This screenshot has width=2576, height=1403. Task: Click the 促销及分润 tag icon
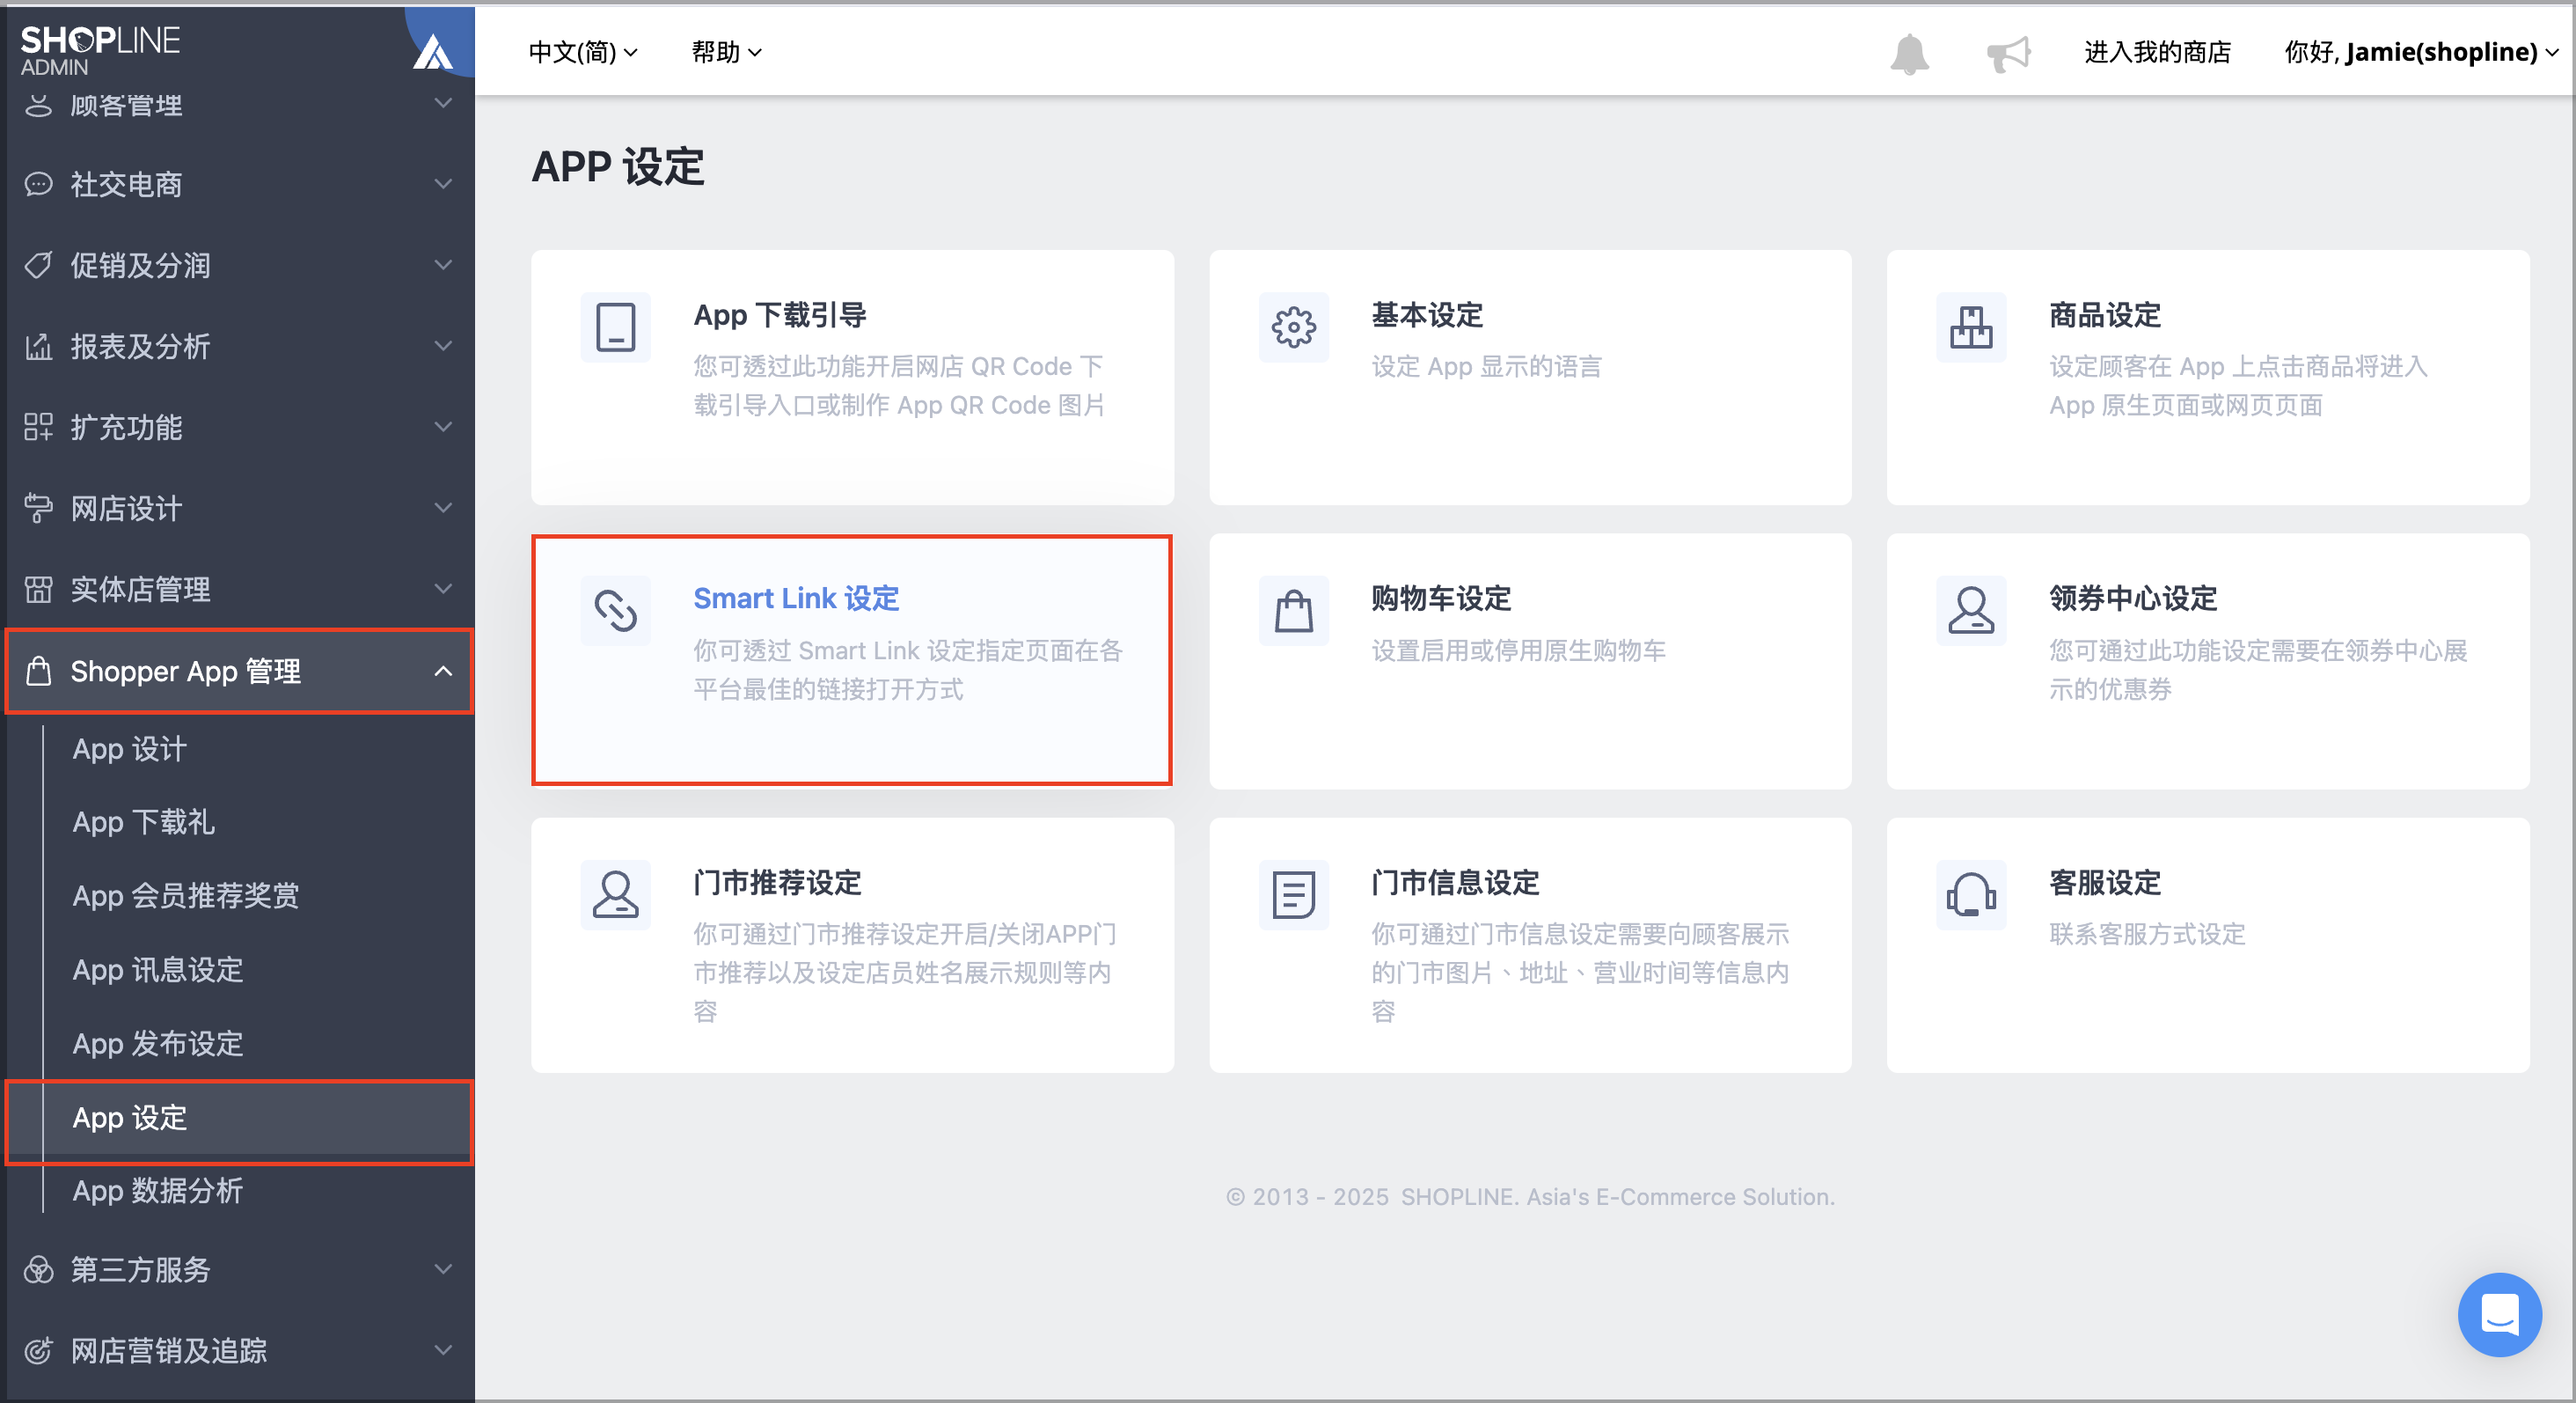[38, 265]
